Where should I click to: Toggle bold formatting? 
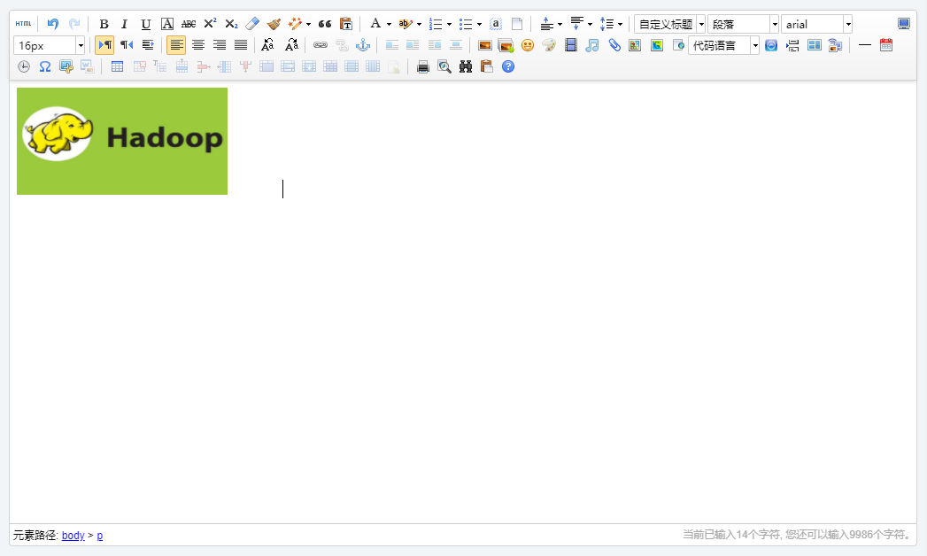(x=104, y=24)
